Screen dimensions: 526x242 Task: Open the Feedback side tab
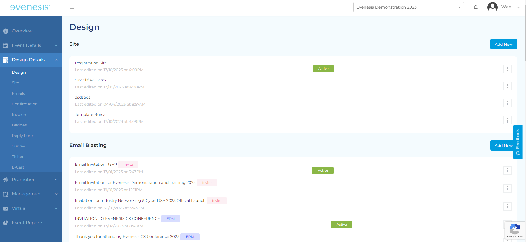point(518,142)
